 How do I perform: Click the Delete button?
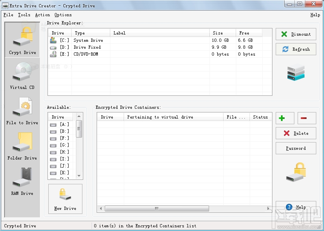pos(296,133)
